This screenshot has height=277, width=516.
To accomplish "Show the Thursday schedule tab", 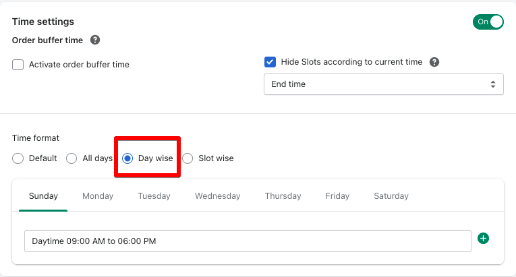I will tap(283, 196).
